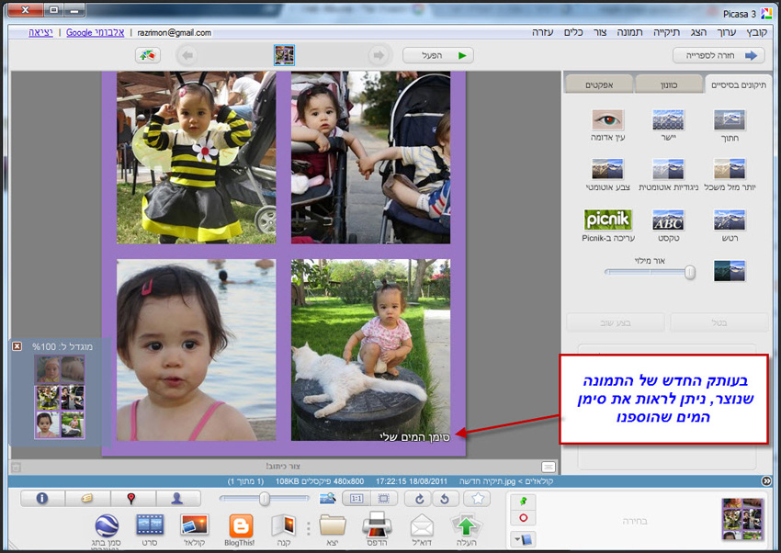Toggle the tags panel with the tag button
The height and width of the screenshot is (553, 781).
coord(87,498)
